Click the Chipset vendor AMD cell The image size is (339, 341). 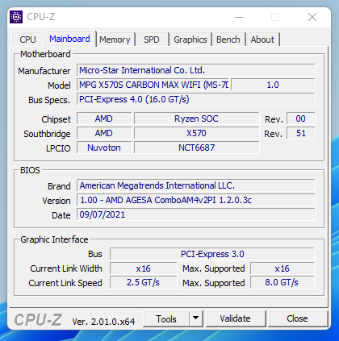click(104, 119)
